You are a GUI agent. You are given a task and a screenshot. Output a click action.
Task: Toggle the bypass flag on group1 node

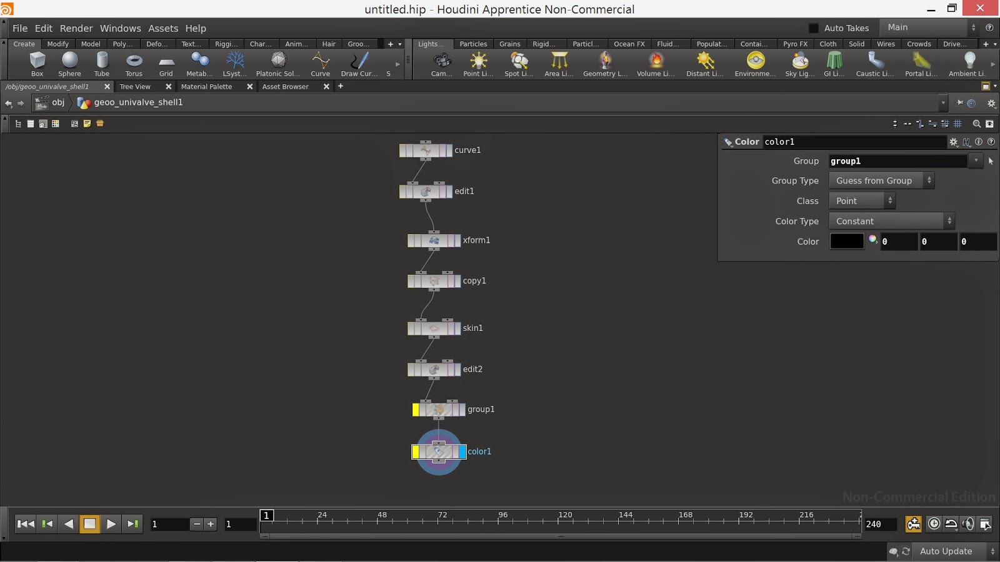416,410
